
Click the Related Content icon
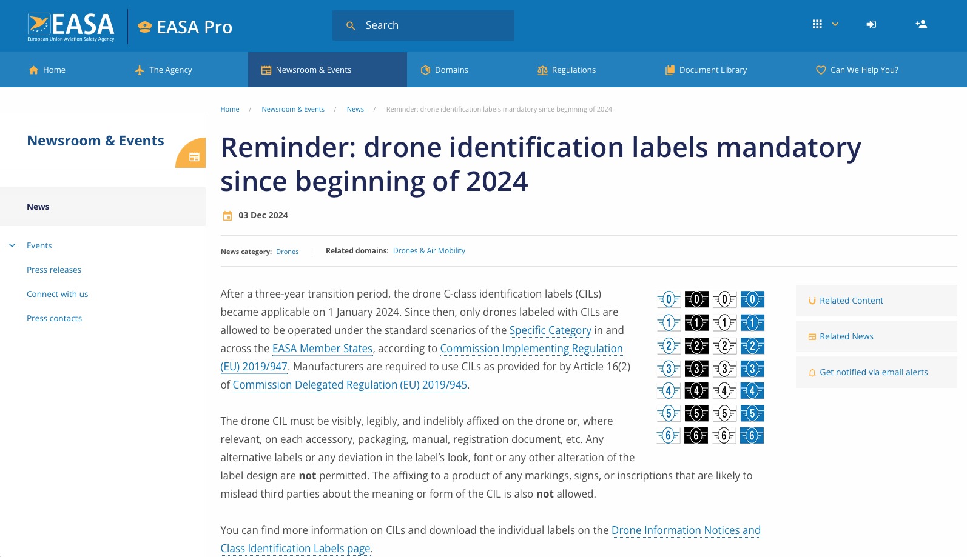tap(812, 301)
